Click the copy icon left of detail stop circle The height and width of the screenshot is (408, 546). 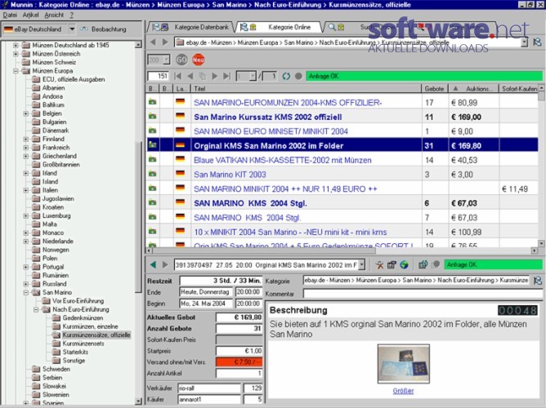423,265
